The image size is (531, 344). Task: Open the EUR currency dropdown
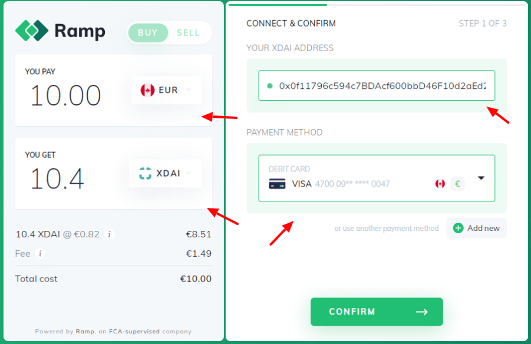tap(166, 90)
